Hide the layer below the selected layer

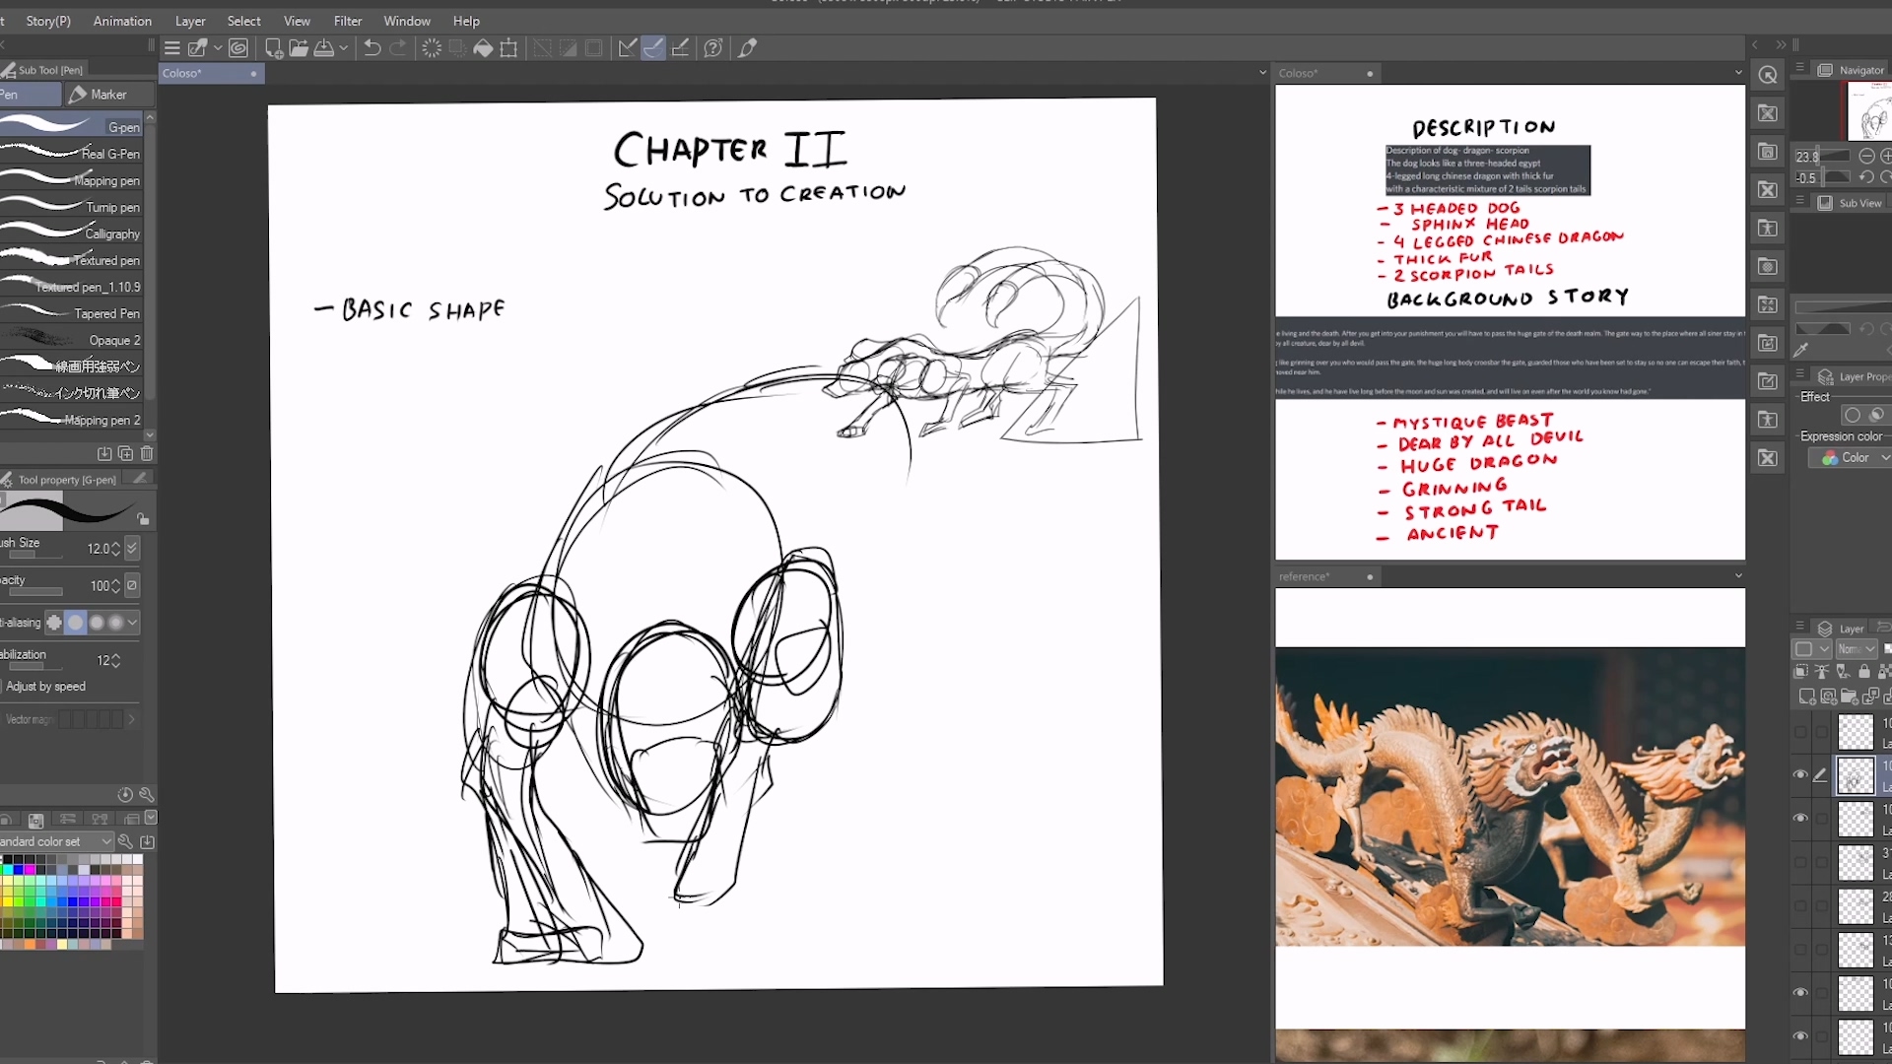1800,819
